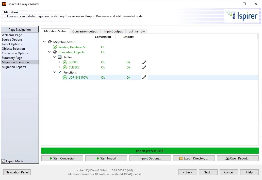Image resolution: width=262 pixels, height=180 pixels.
Task: Click the green check icon beside UDF_INS_ROW
Action: coord(65,77)
